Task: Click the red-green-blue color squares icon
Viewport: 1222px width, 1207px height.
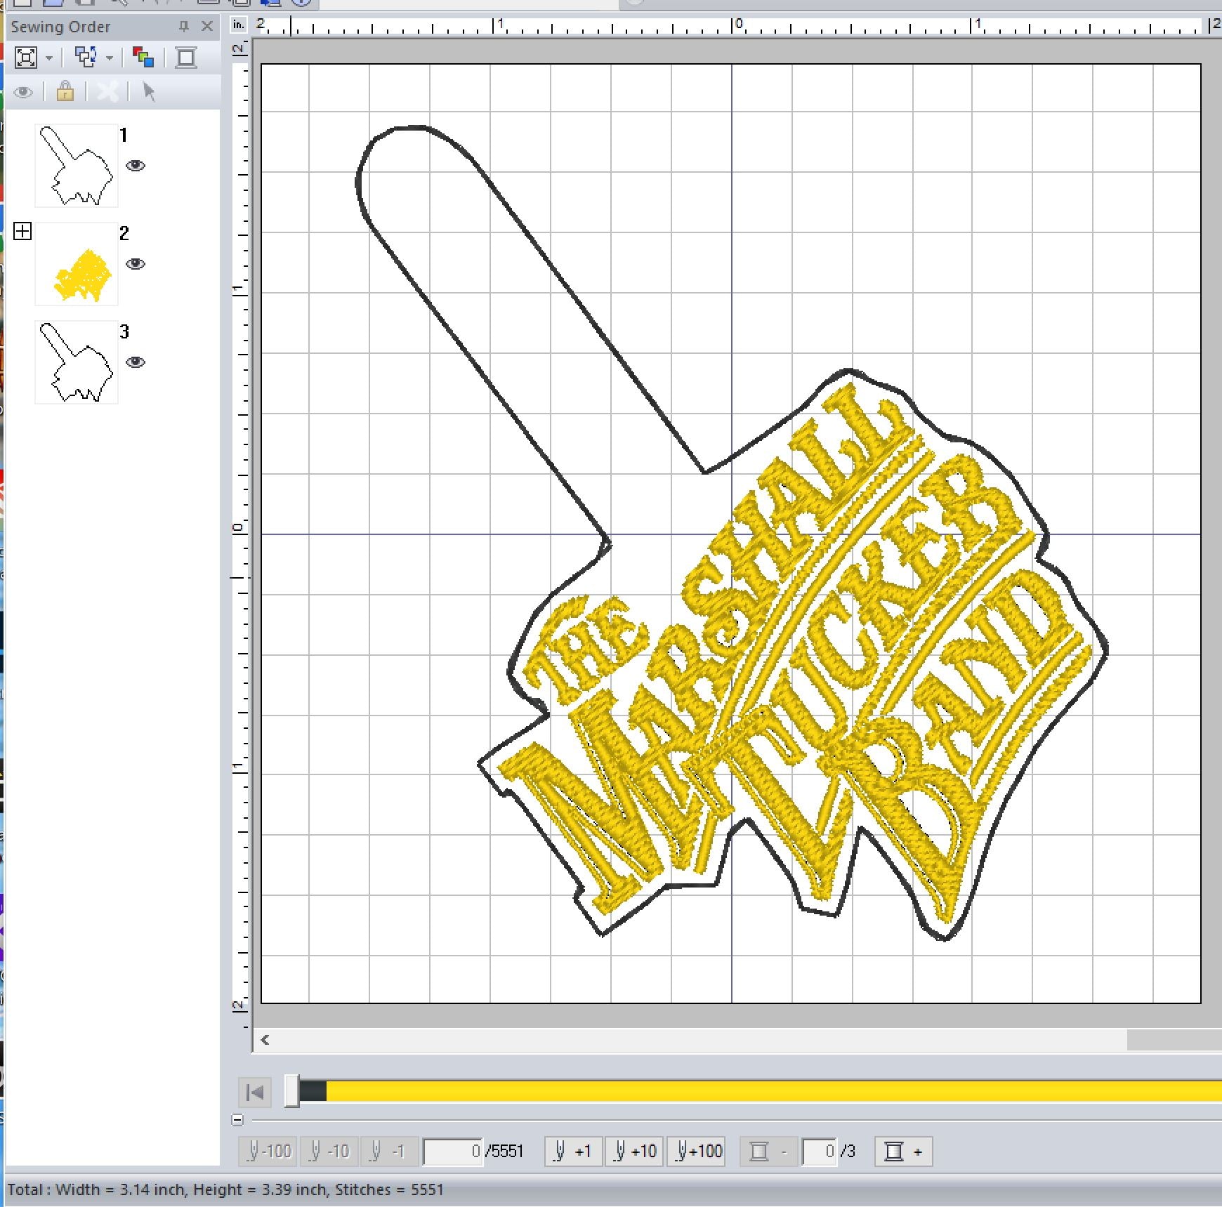Action: point(143,58)
